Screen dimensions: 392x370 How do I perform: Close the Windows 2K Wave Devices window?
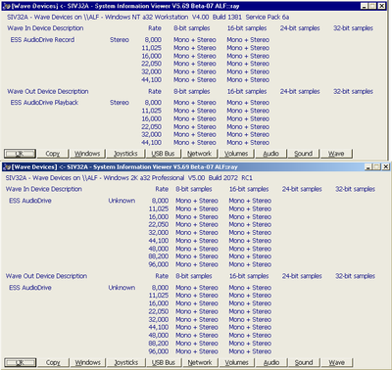click(386, 166)
